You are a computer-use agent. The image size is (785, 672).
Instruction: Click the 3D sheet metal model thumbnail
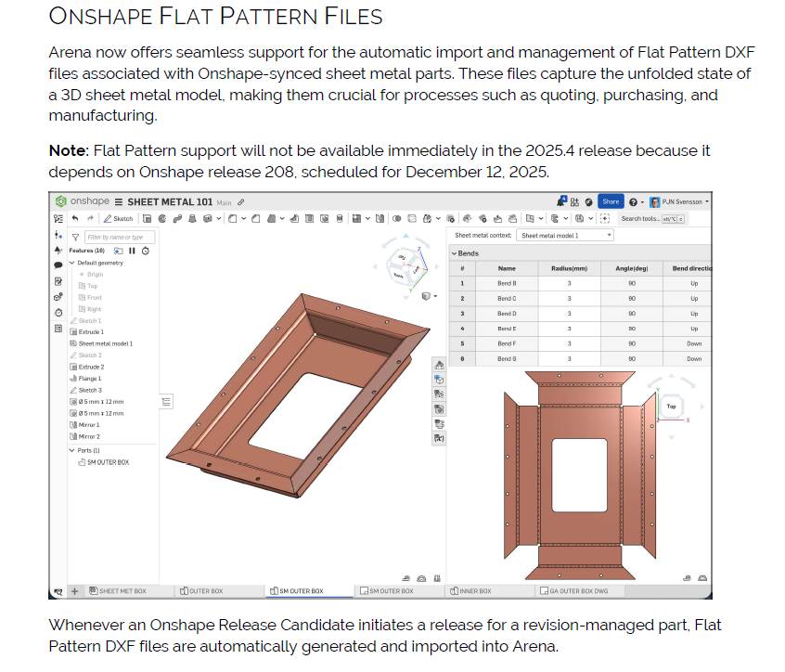299,395
